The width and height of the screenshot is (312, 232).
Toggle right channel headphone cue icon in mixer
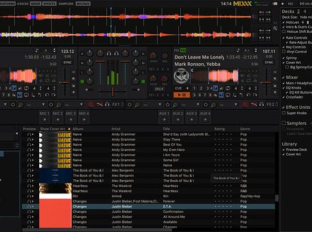pyautogui.click(x=116, y=53)
